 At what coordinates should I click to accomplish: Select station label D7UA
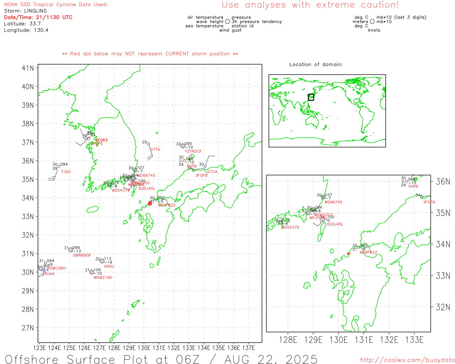pos(212,172)
